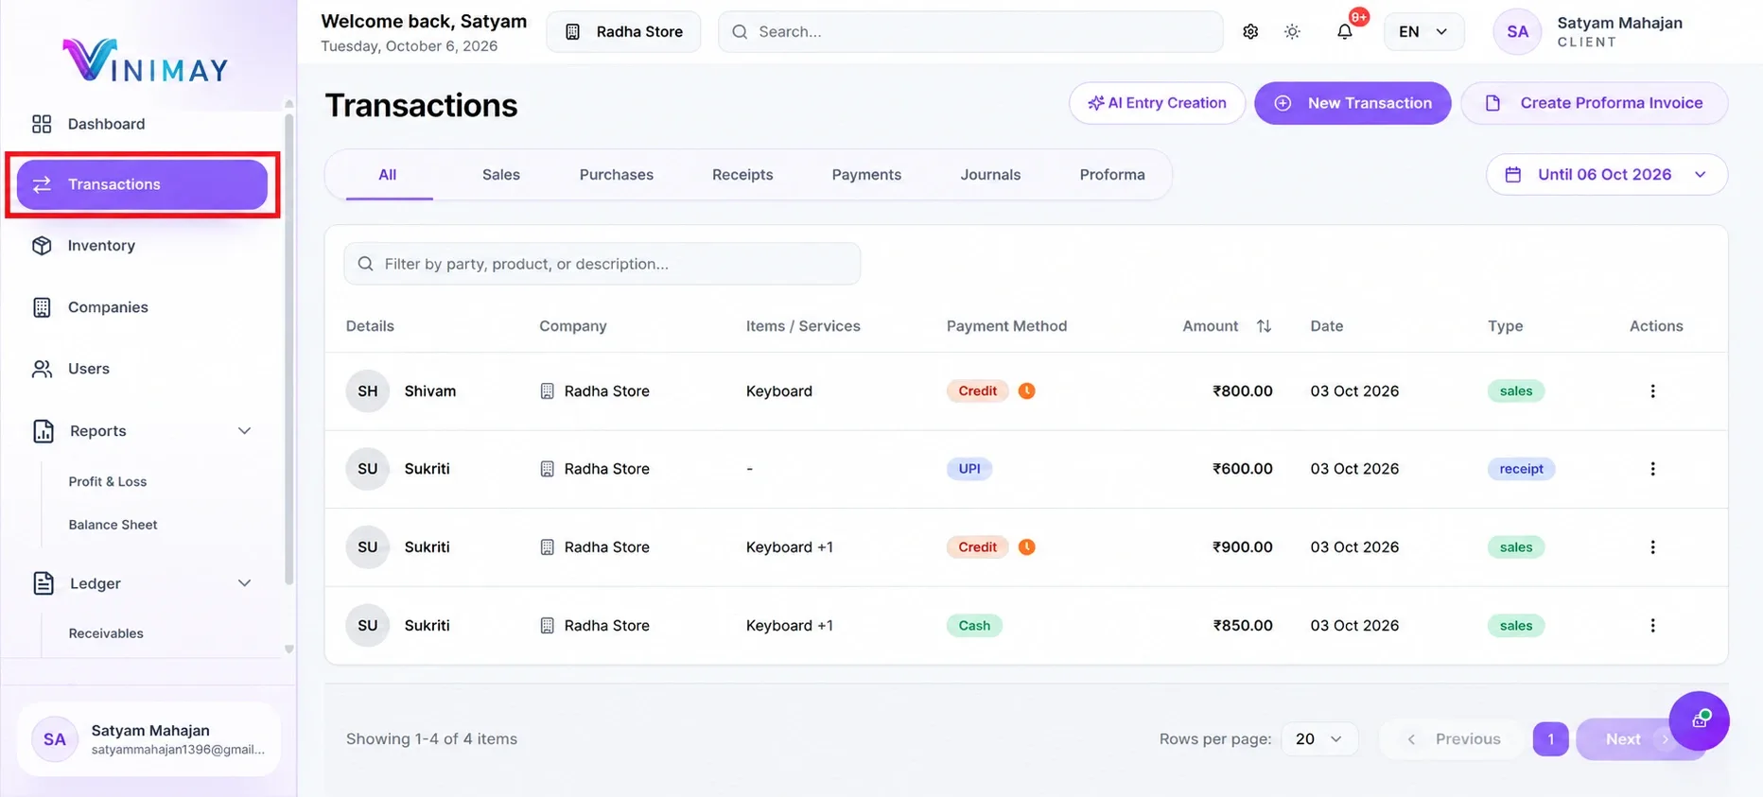Click the SH avatar for Shivam
This screenshot has width=1763, height=797.
click(x=368, y=391)
